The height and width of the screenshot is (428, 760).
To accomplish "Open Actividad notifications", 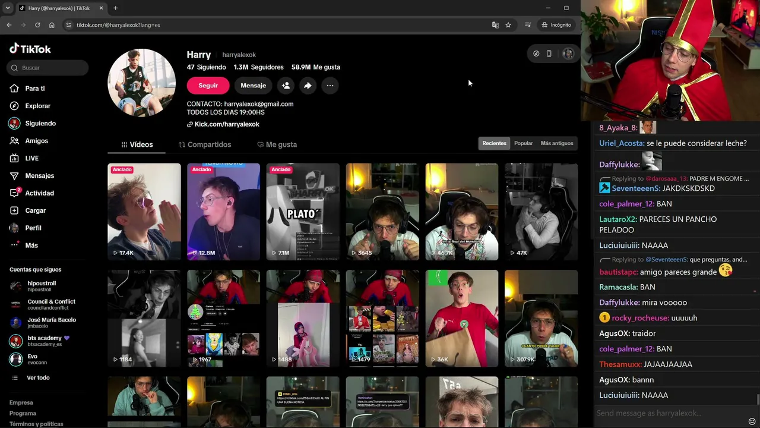I will click(39, 193).
